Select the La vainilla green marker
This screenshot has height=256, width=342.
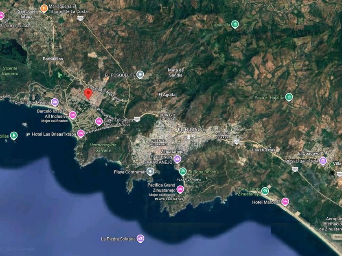pos(235,24)
